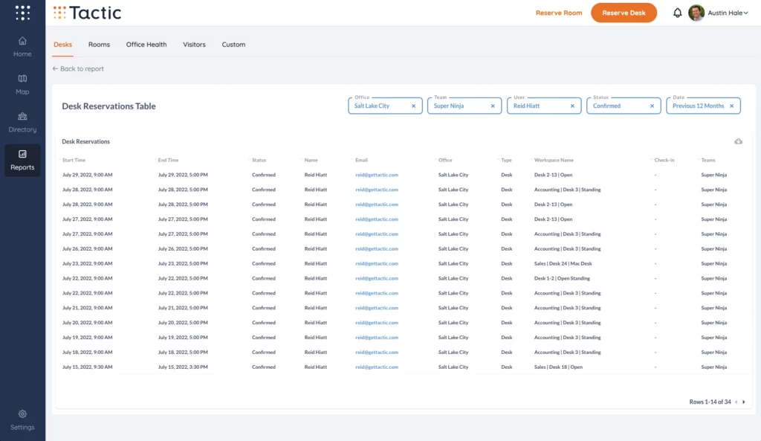Select 'Sales | Desk 18 | Open' cell
The height and width of the screenshot is (441, 761).
[558, 367]
